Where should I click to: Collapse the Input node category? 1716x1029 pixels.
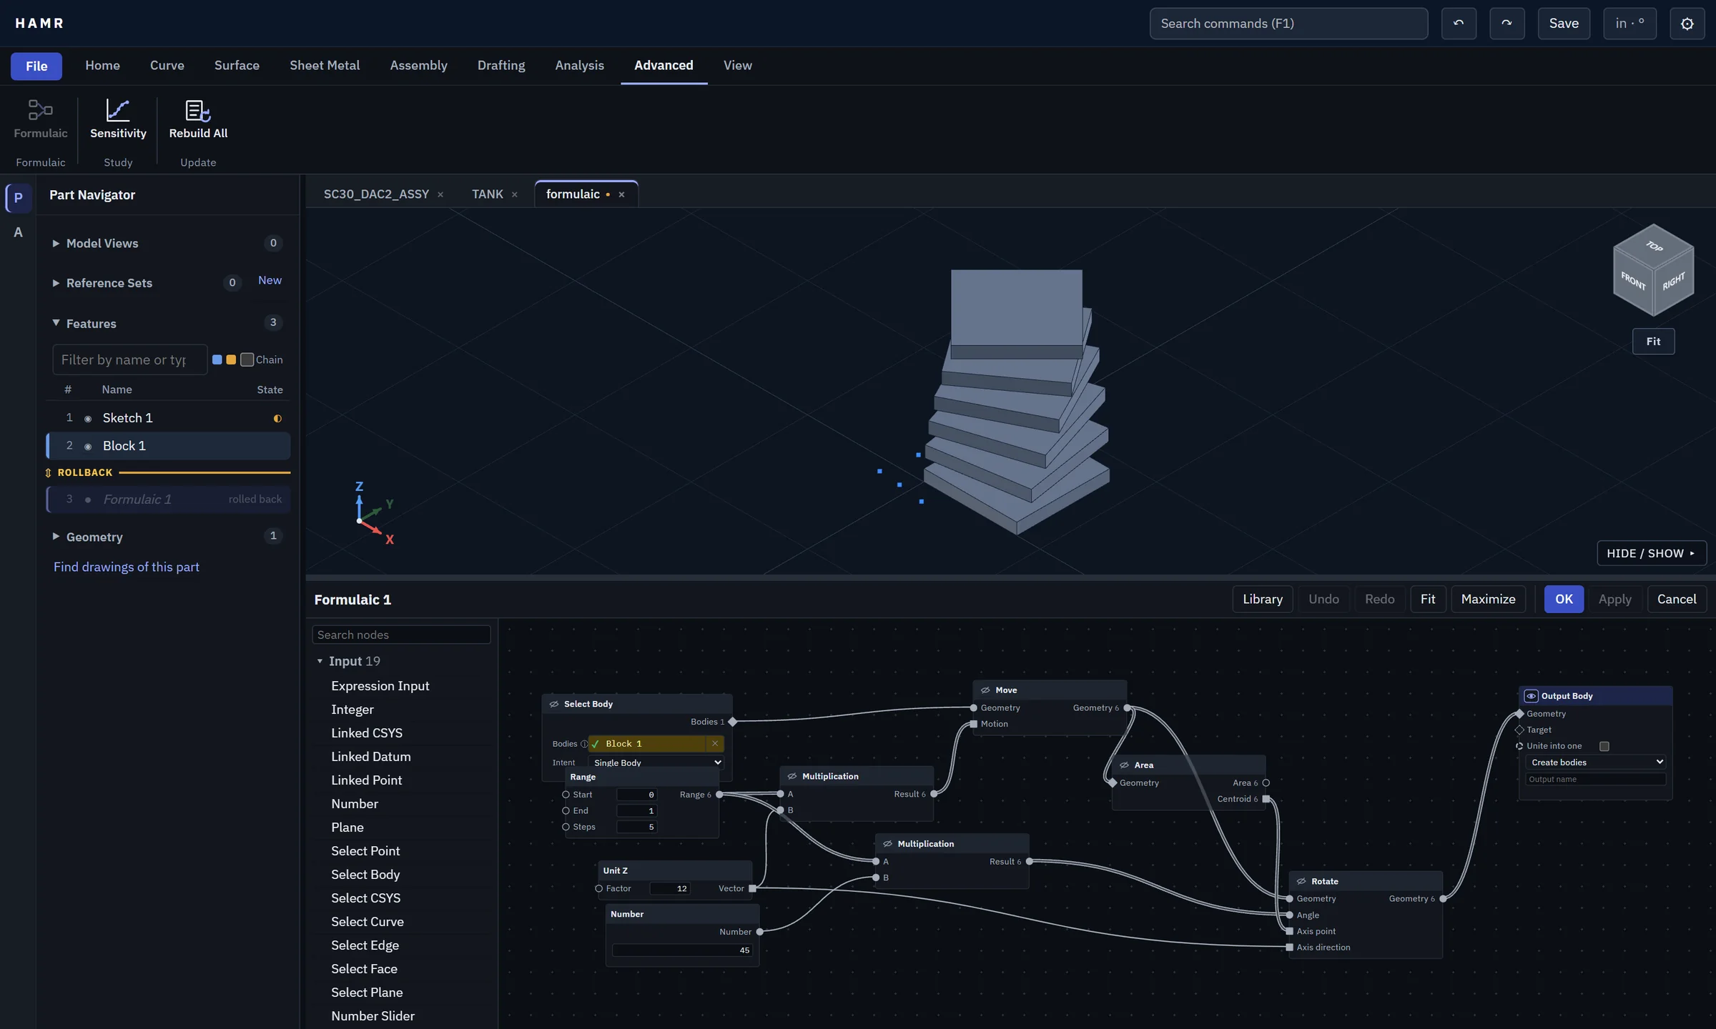(320, 662)
